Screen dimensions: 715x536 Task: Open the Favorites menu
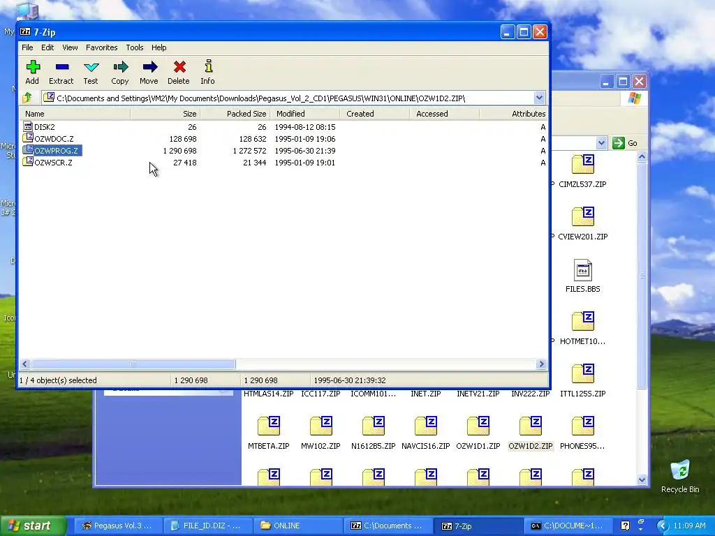point(102,47)
